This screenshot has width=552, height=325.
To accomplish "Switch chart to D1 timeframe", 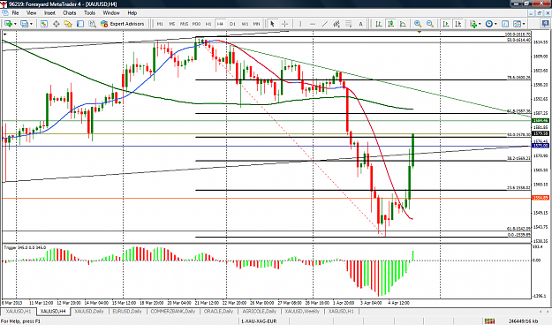I will 232,24.
